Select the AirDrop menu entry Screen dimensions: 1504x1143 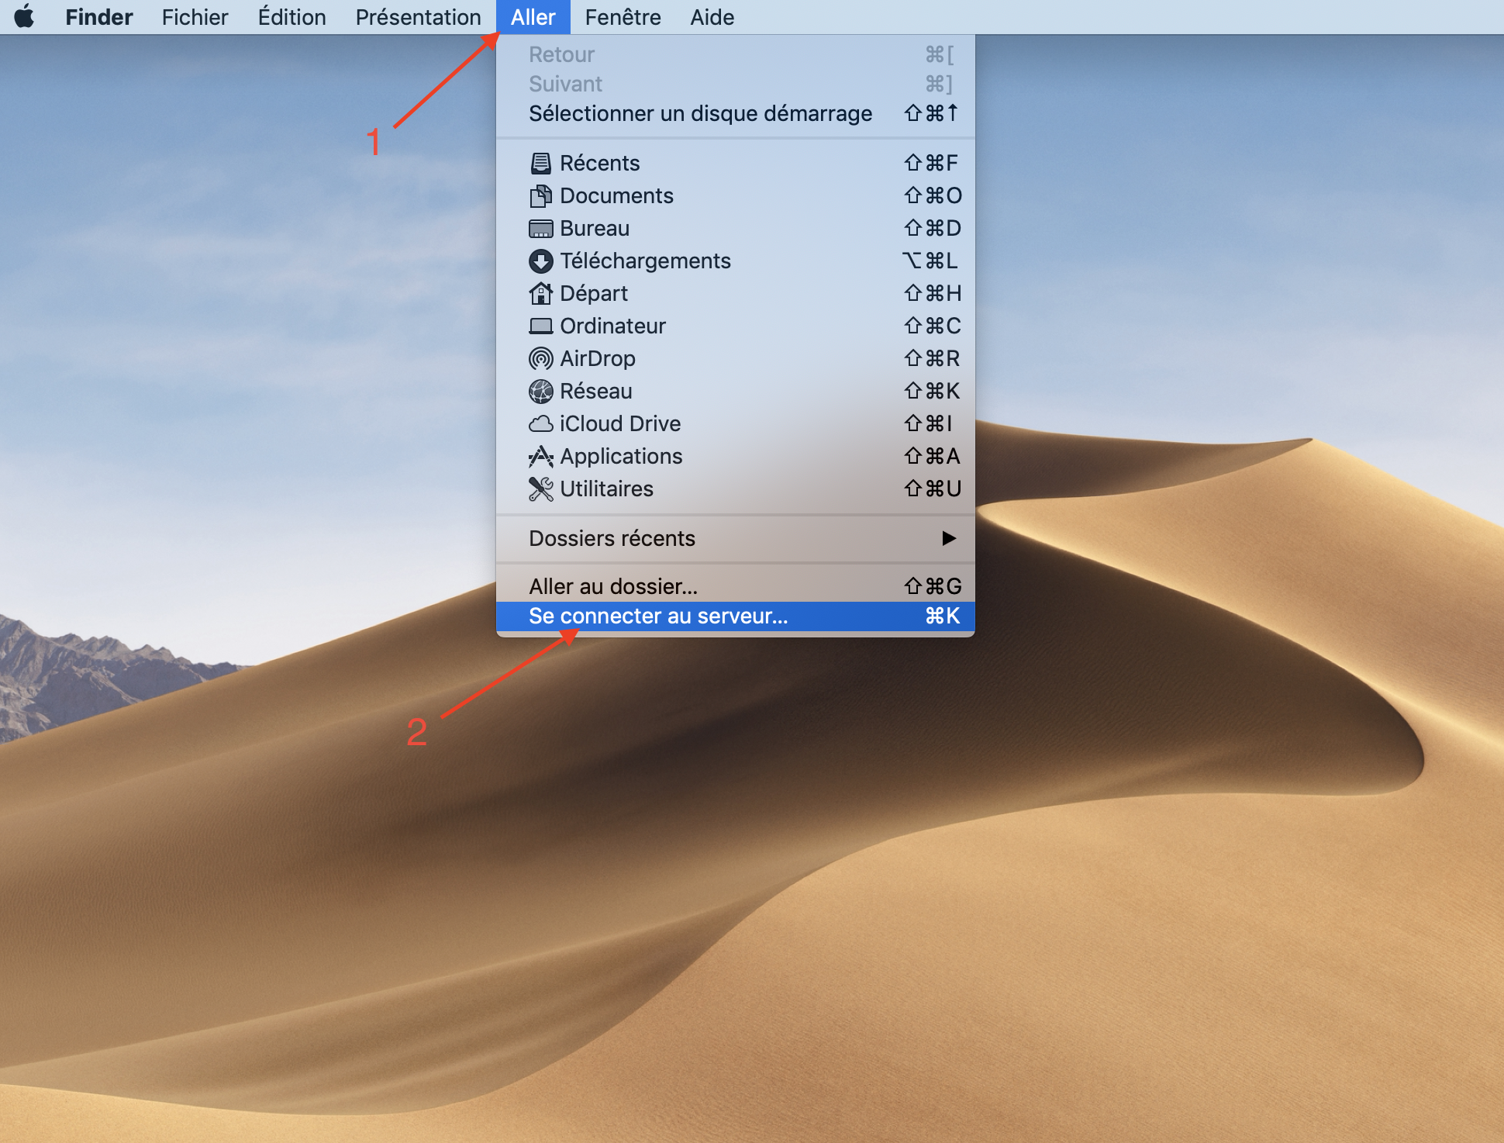(735, 358)
